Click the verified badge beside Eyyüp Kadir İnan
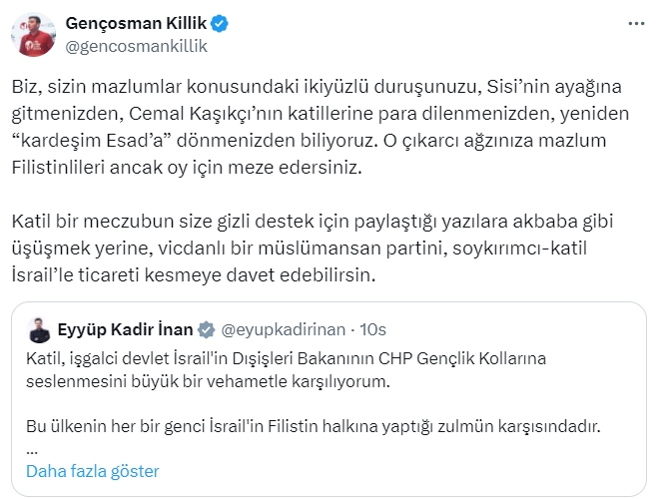Image resolution: width=657 pixels, height=499 pixels. [206, 329]
